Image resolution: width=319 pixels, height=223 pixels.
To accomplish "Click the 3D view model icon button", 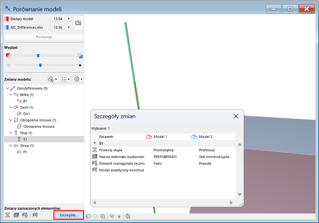I will pos(78,23).
